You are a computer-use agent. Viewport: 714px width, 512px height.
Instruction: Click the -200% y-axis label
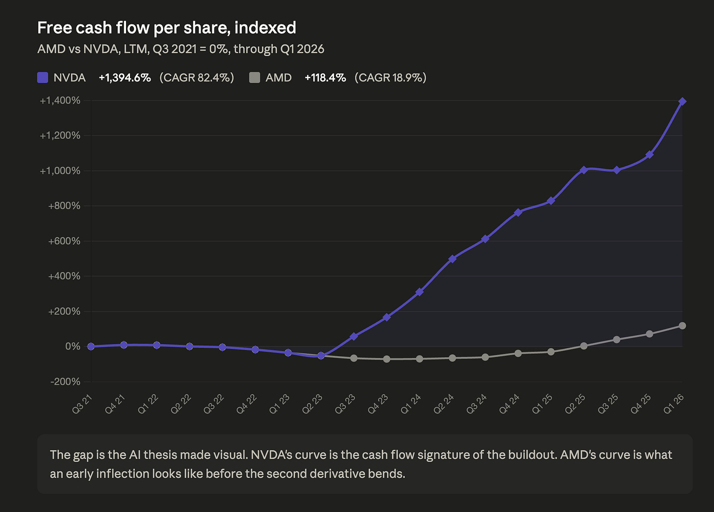(x=65, y=382)
